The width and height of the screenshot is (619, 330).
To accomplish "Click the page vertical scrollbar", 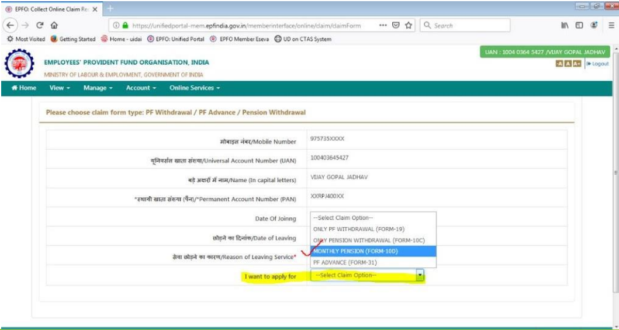I will pos(616,173).
